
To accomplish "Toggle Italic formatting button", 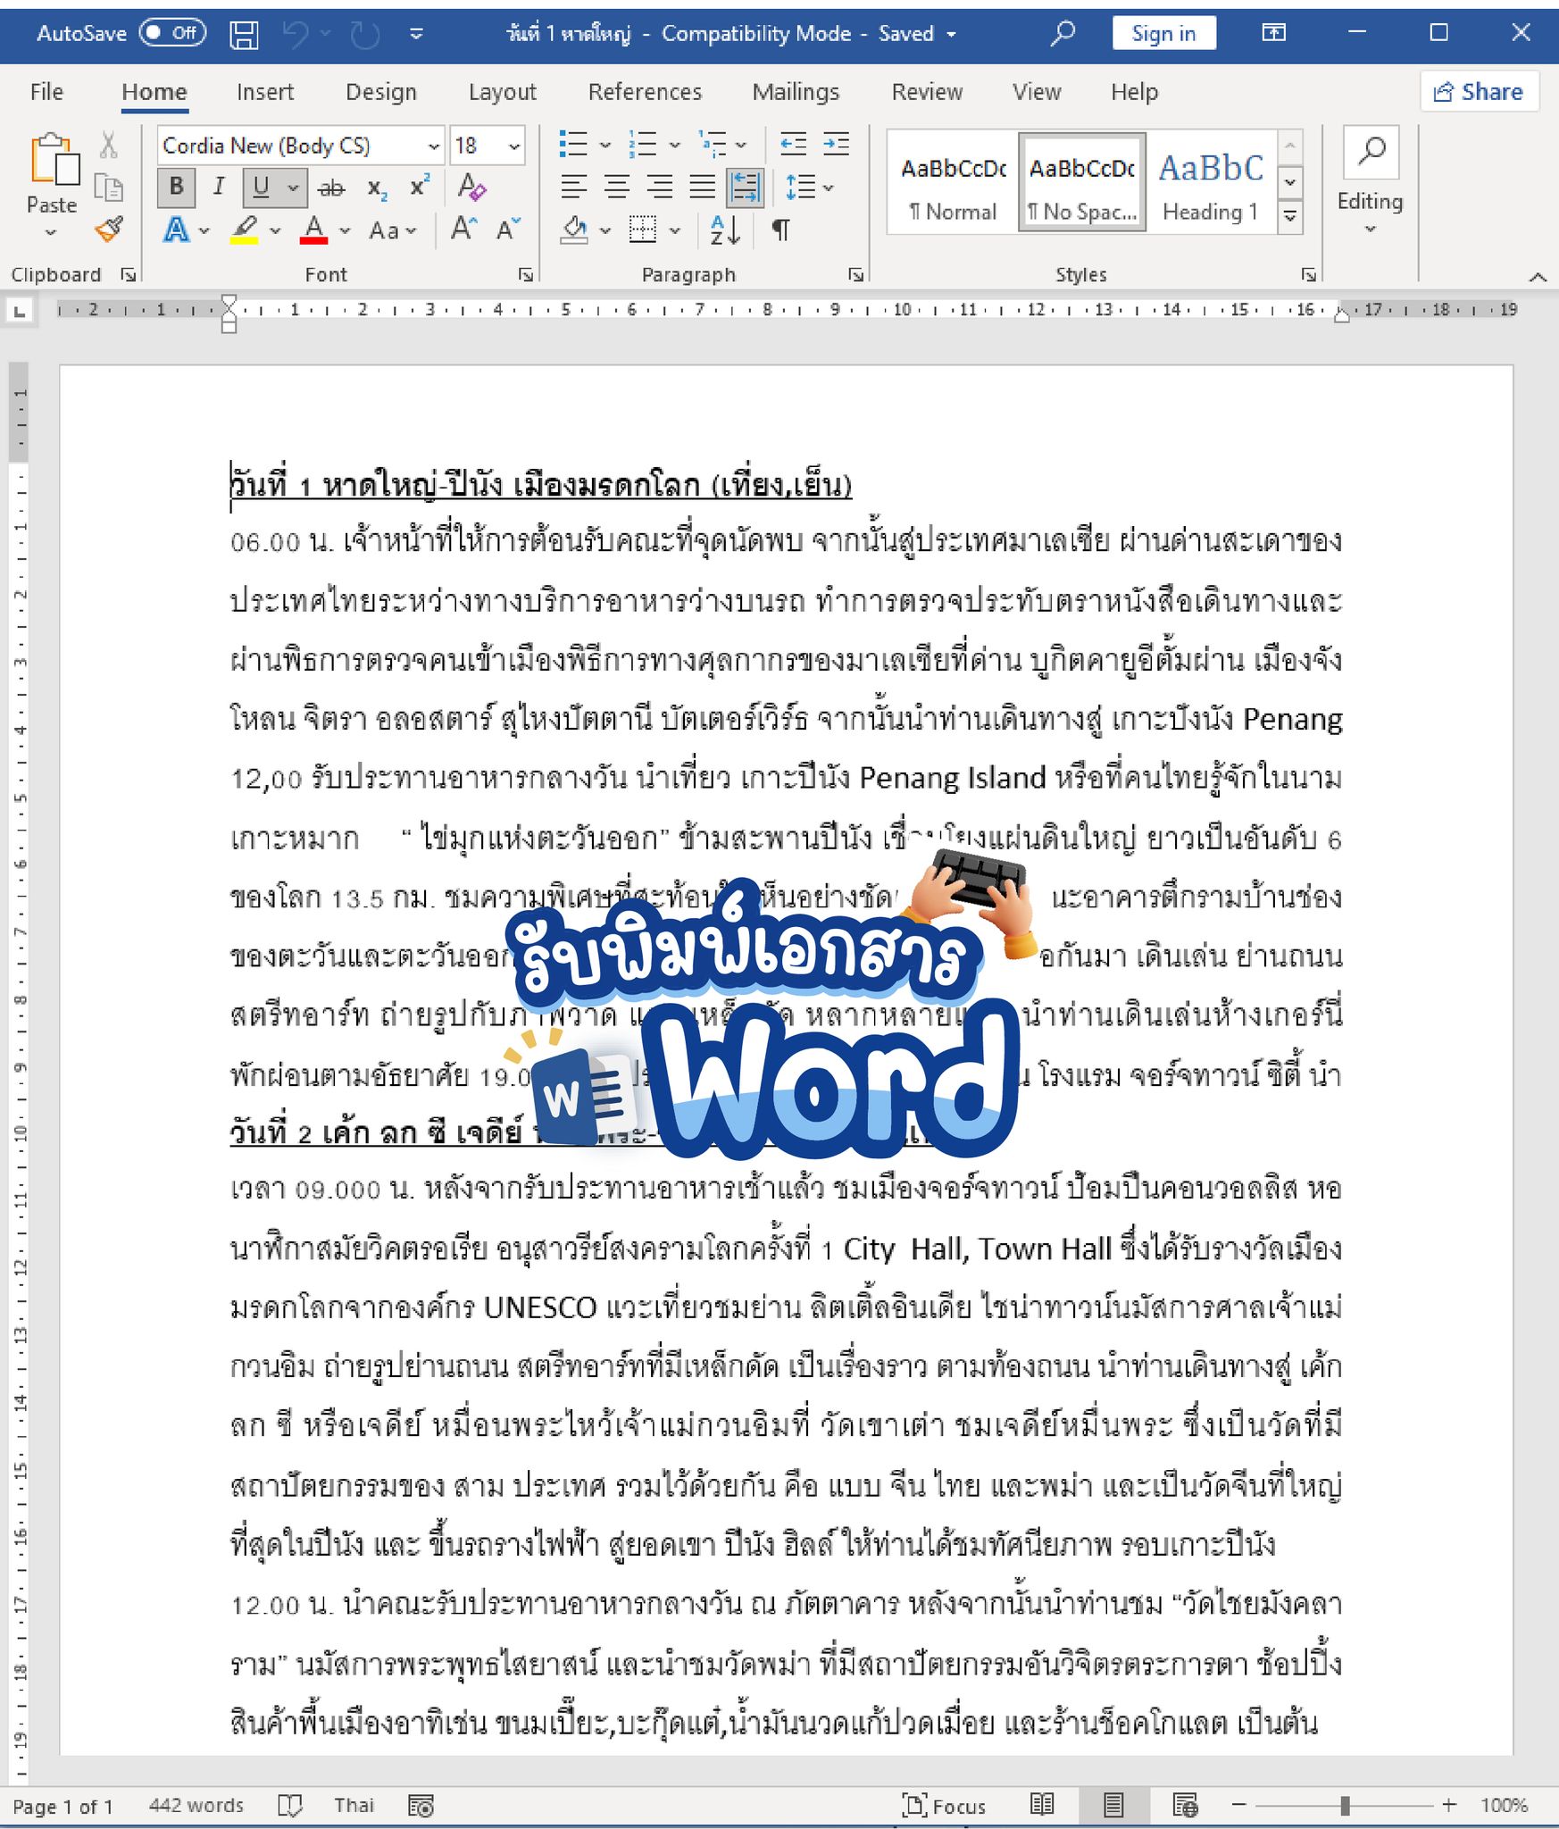I will (219, 188).
